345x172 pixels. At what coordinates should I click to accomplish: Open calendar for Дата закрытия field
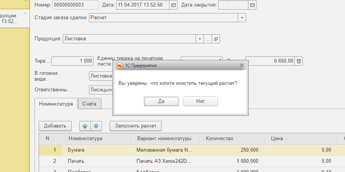pos(252,5)
